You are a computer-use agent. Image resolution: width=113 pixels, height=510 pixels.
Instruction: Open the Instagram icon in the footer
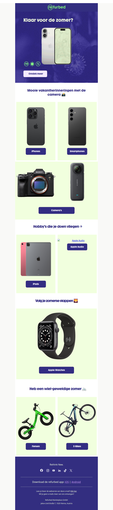[x=48, y=471]
